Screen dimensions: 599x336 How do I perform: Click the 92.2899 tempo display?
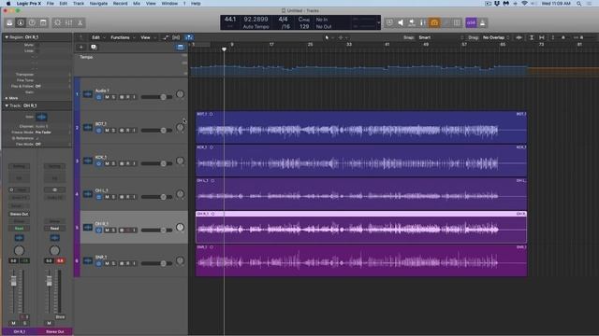(x=256, y=19)
